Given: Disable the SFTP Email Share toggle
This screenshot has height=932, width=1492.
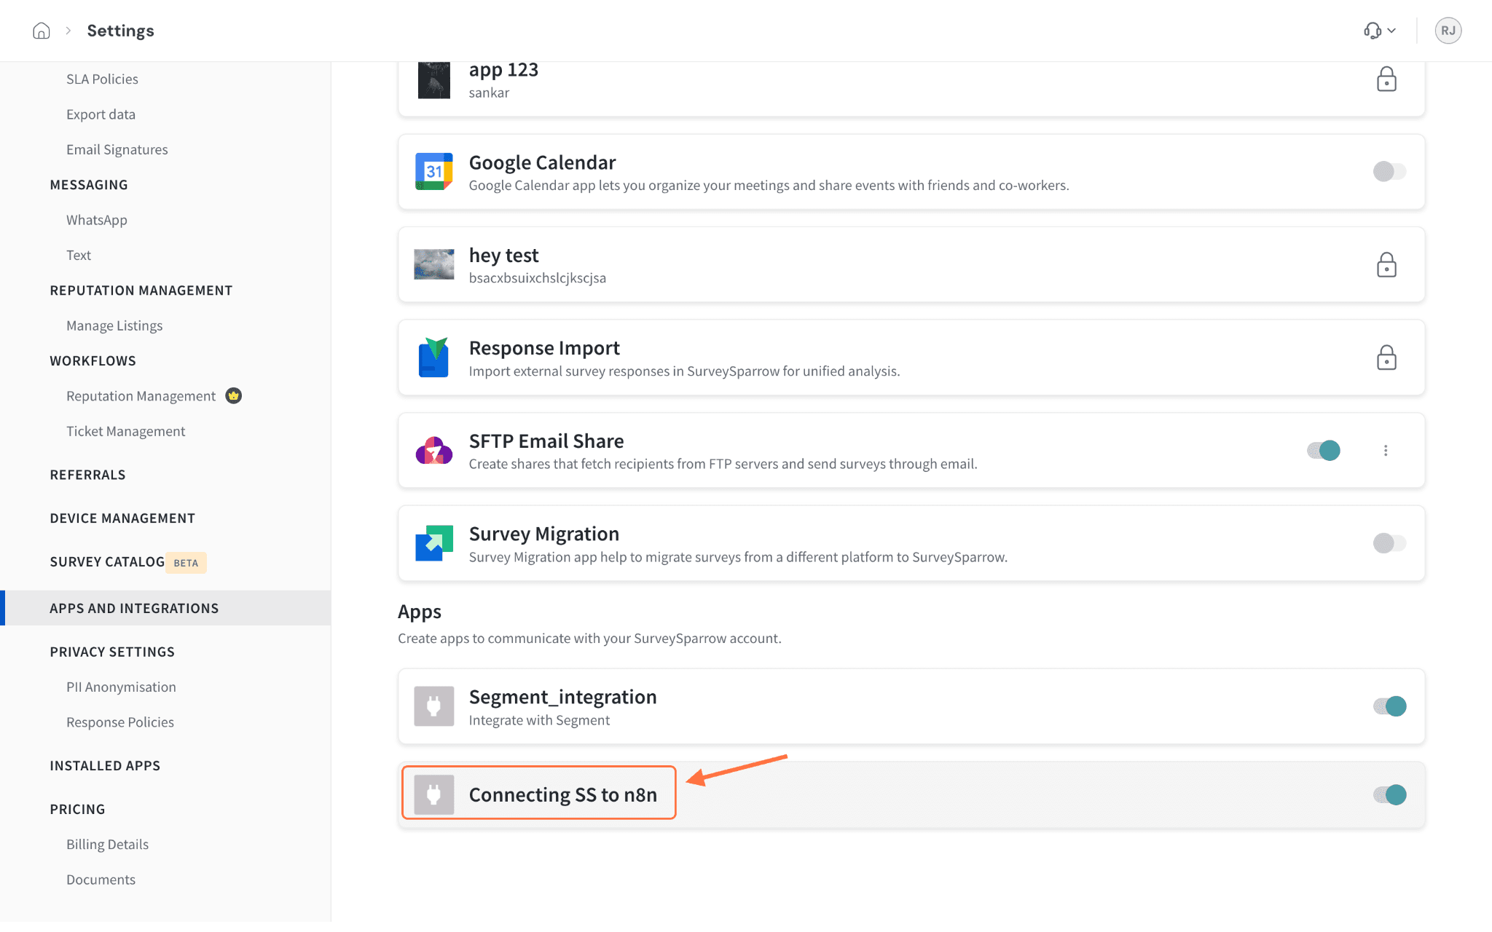Looking at the screenshot, I should pos(1324,451).
